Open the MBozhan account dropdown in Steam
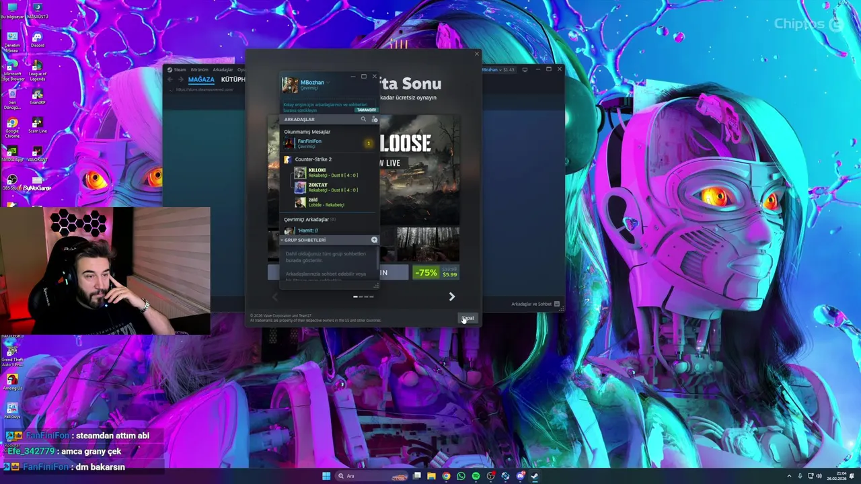 [498, 69]
